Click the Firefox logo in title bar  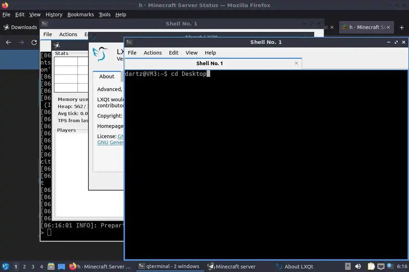[5, 5]
